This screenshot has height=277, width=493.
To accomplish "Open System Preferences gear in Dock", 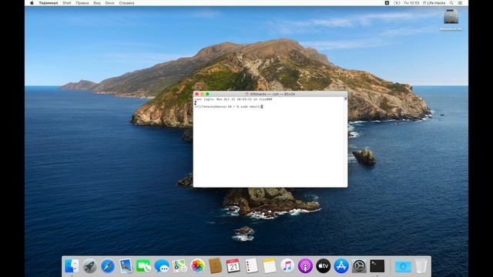I will click(x=359, y=266).
